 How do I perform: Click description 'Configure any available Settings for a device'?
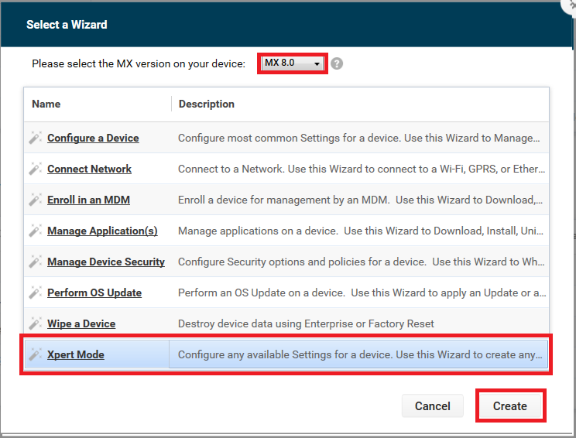[360, 354]
